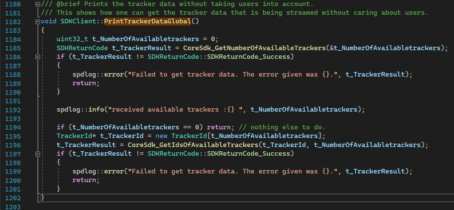Click SDKClient class name on line 1182
This screenshot has height=210, width=454.
pos(78,21)
